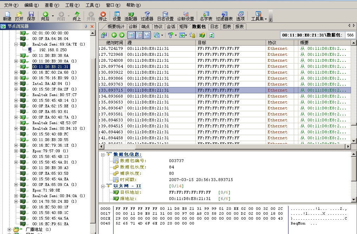This screenshot has height=234, width=357.
Task: Click green previous-packet arrow in packet toolbar
Action: tap(114, 35)
